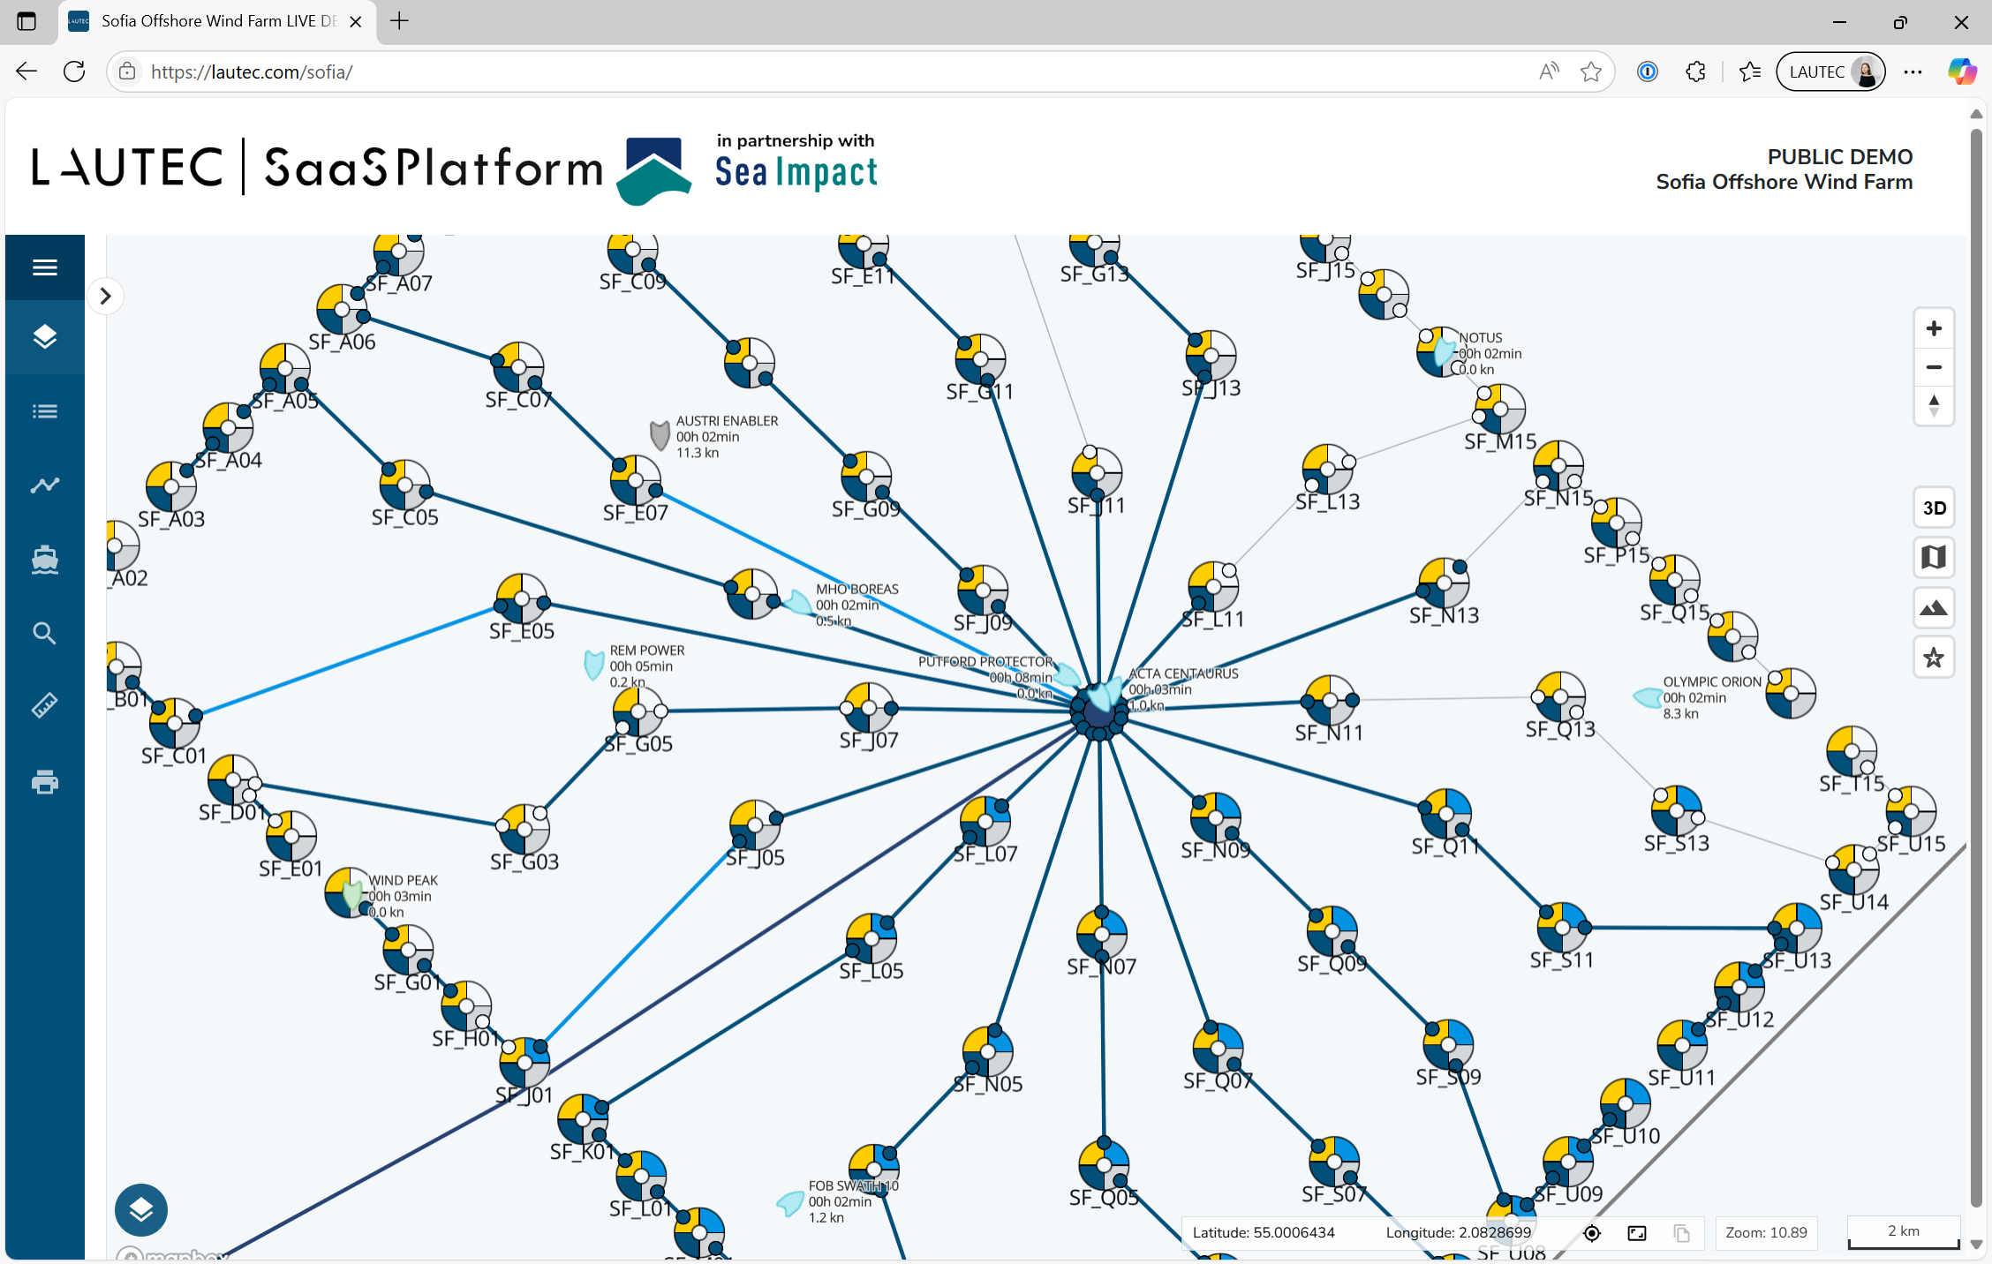Viewport: 1992px width, 1264px height.
Task: Click the crosshair locate position icon
Action: click(1592, 1233)
